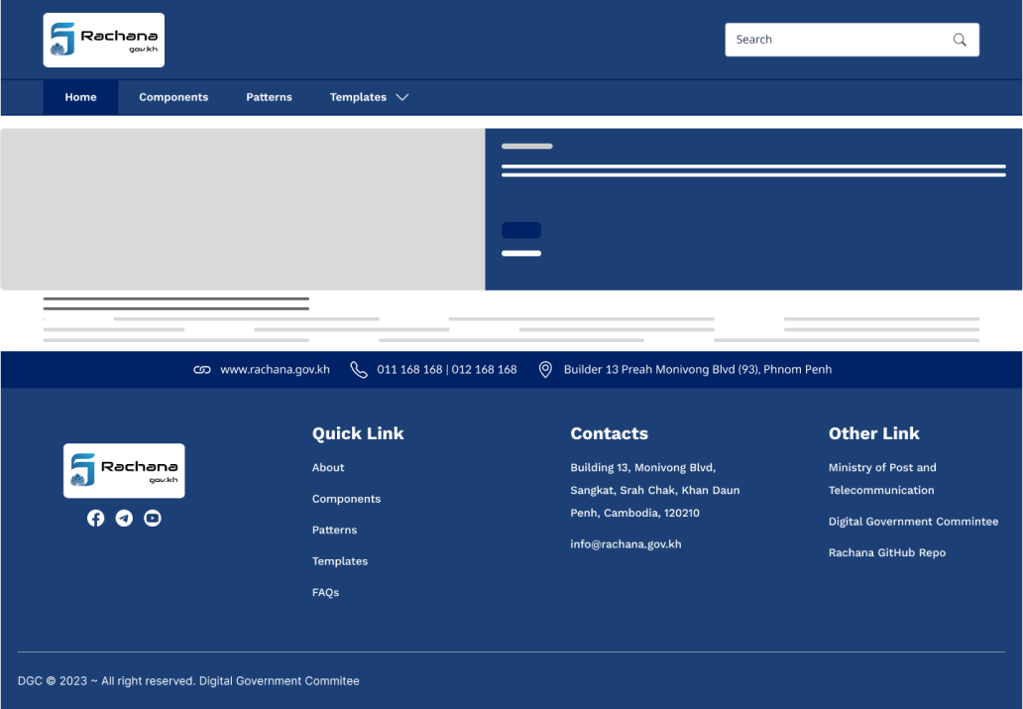Open the YouTube icon in footer

(152, 518)
